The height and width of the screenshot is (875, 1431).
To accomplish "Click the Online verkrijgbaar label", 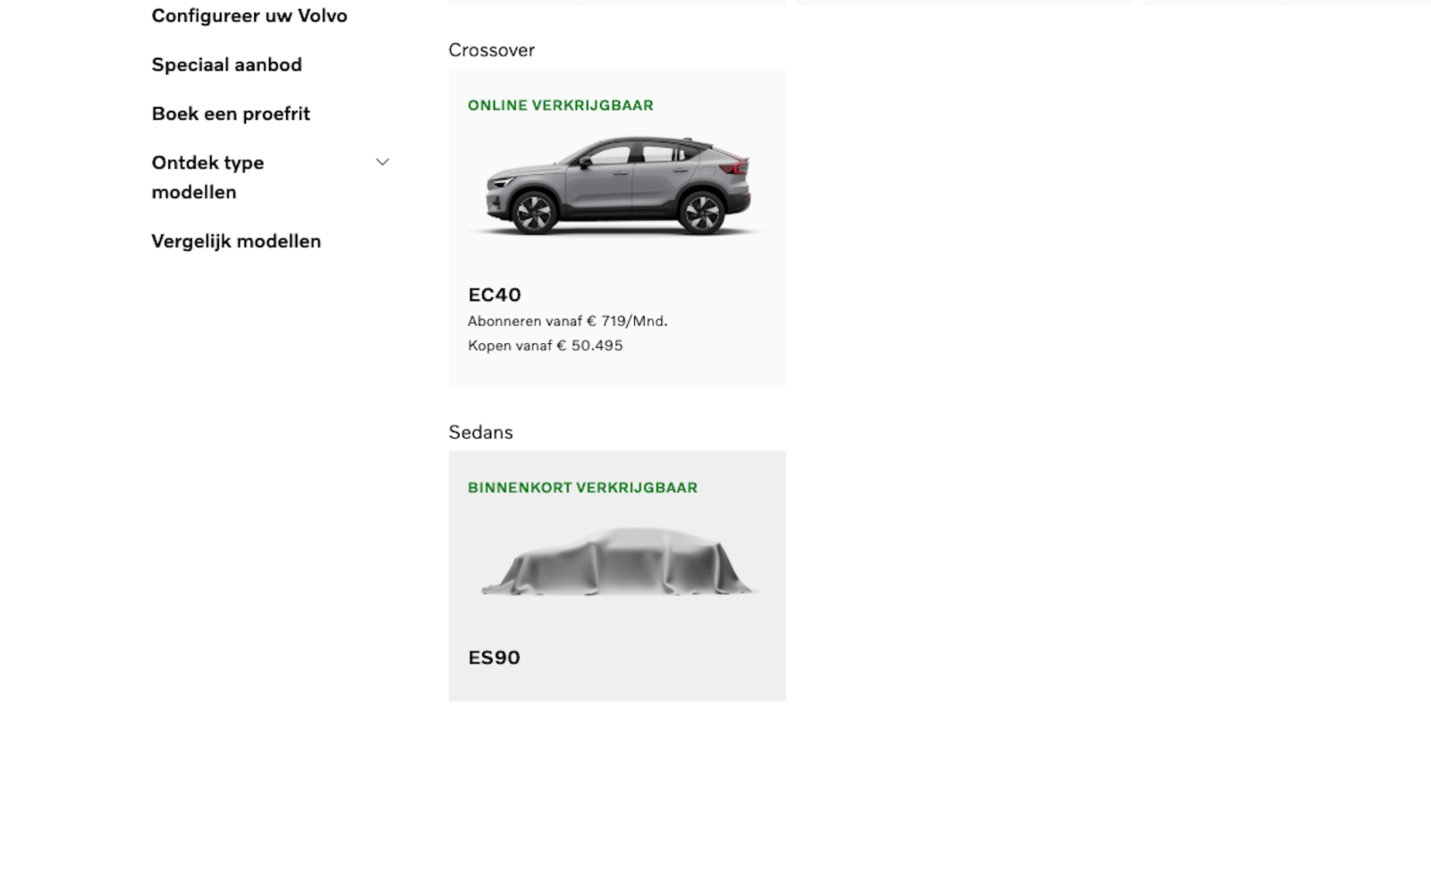I will coord(561,105).
